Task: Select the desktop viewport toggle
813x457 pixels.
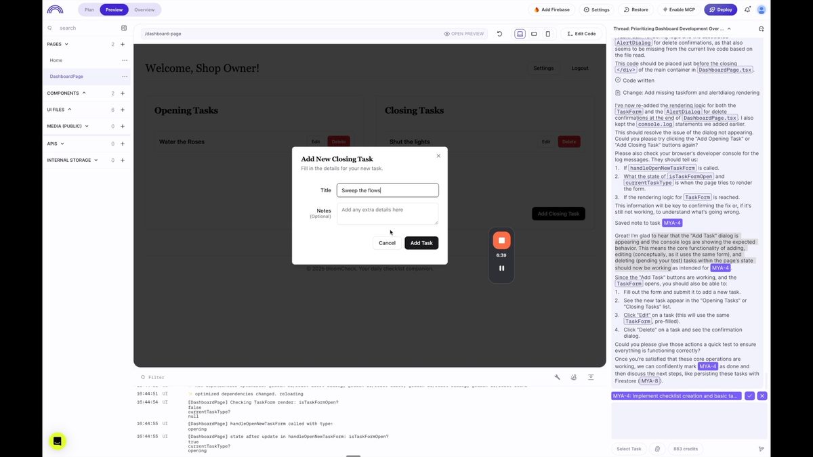Action: 520,33
